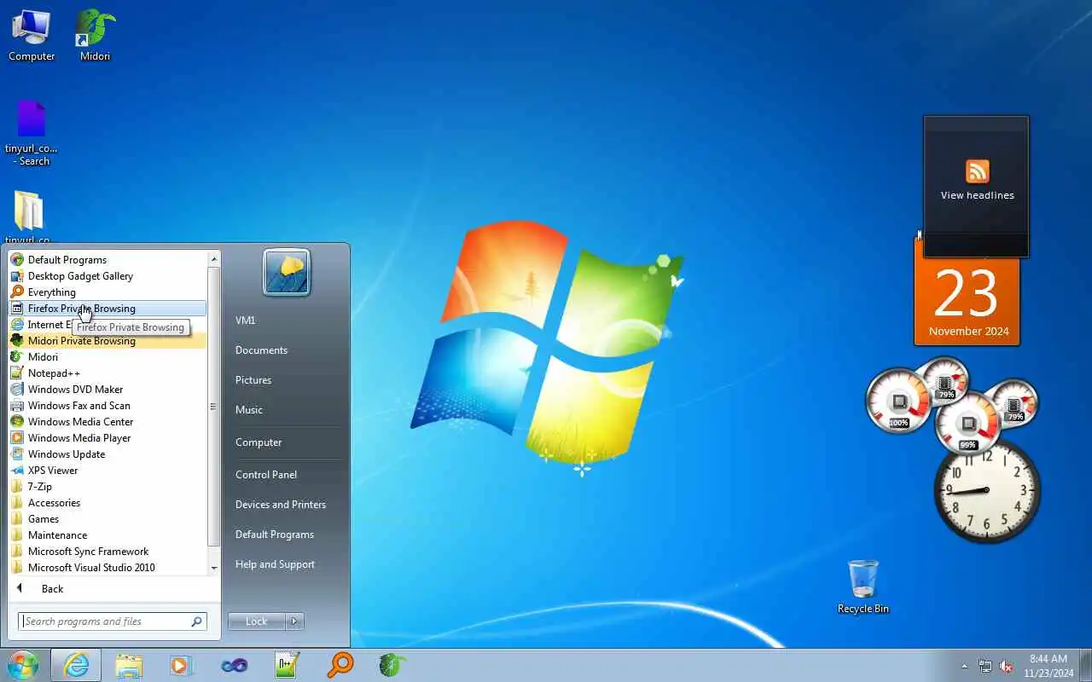Launch Midori from the taskbar
This screenshot has height=682, width=1092.
(392, 665)
